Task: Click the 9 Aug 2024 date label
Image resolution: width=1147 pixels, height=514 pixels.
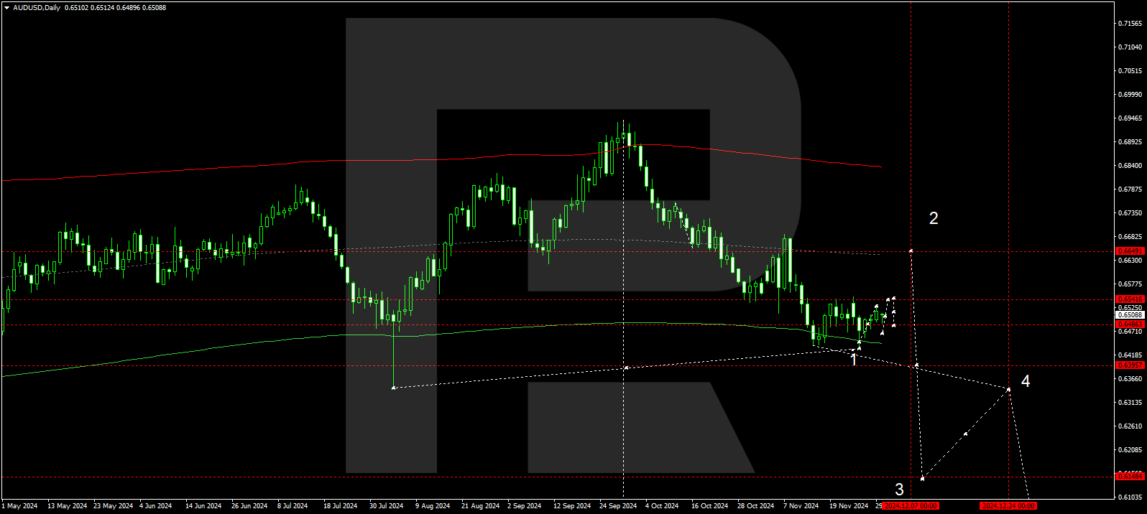Action: tap(433, 506)
